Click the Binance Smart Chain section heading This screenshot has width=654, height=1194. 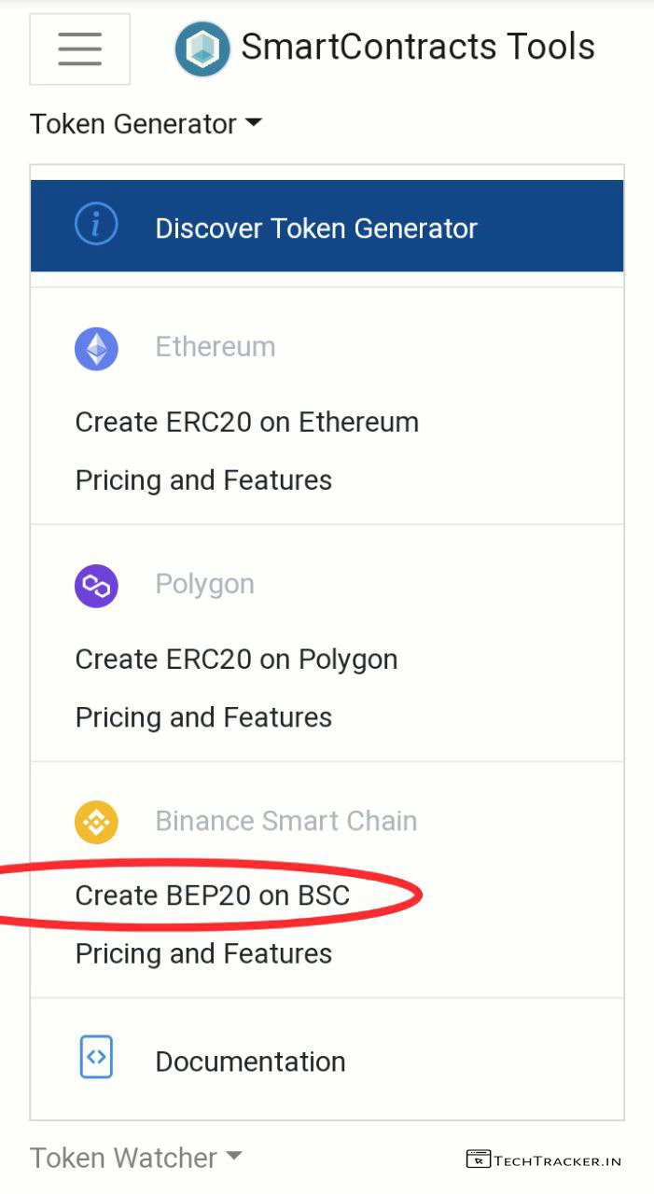[x=285, y=821]
